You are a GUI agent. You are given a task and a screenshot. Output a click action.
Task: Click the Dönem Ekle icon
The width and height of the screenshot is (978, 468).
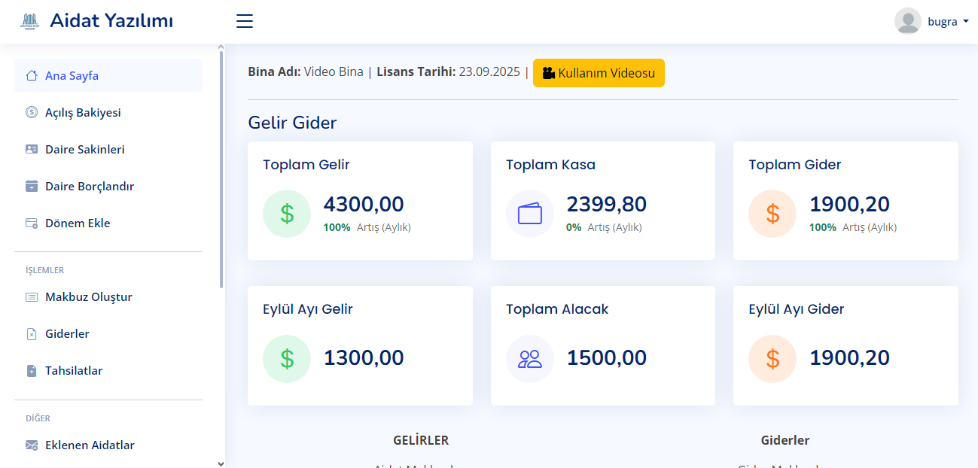pyautogui.click(x=32, y=223)
